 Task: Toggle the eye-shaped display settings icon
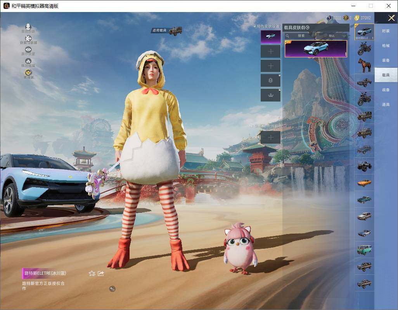click(28, 50)
